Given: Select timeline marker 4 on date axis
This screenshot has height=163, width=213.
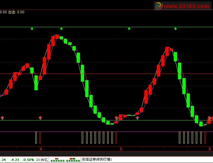Looking at the screenshot, I should (41, 149).
